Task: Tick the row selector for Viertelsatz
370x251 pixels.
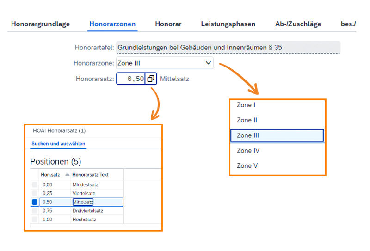Action: (x=35, y=193)
